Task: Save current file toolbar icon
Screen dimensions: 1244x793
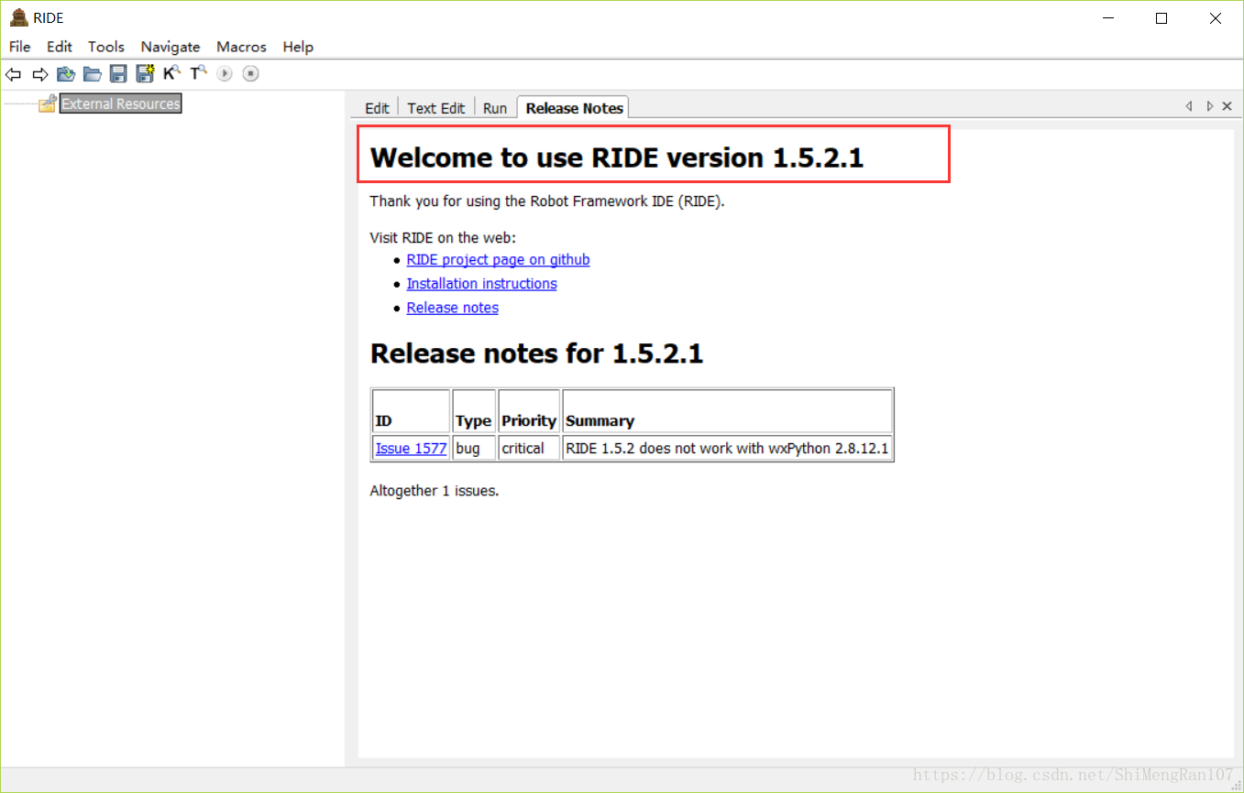Action: pos(118,74)
